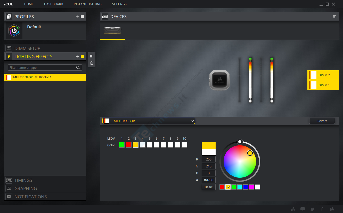
Task: Open the Twitter icon in footer
Action: [x=312, y=209]
